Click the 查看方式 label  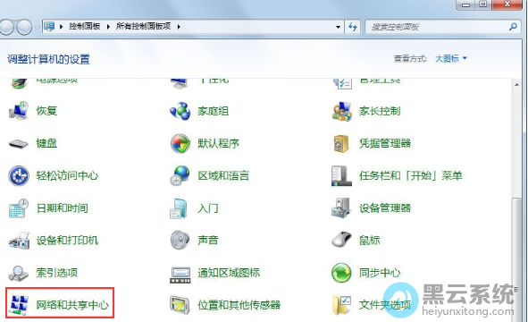[410, 59]
